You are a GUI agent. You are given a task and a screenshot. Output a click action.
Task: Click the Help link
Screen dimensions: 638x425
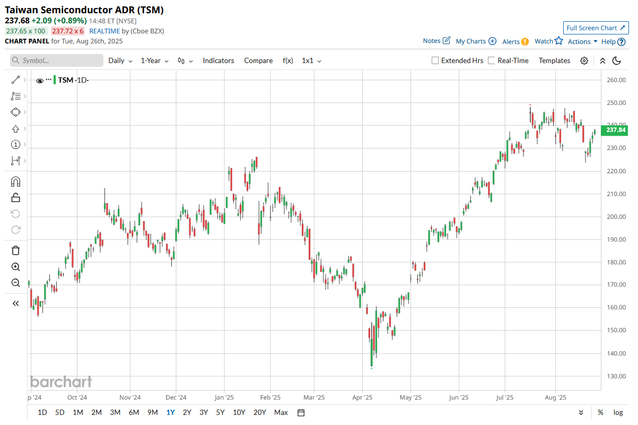coord(608,41)
